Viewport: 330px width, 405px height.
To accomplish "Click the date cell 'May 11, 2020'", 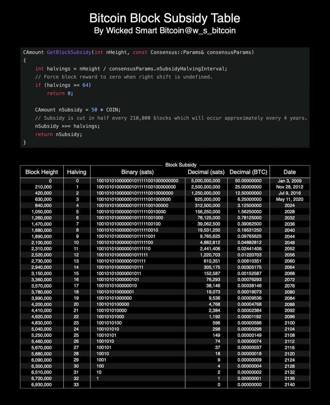I will [290, 199].
